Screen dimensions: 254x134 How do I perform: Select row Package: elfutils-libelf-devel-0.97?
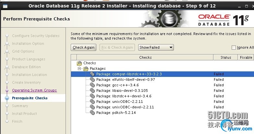coord(163,79)
